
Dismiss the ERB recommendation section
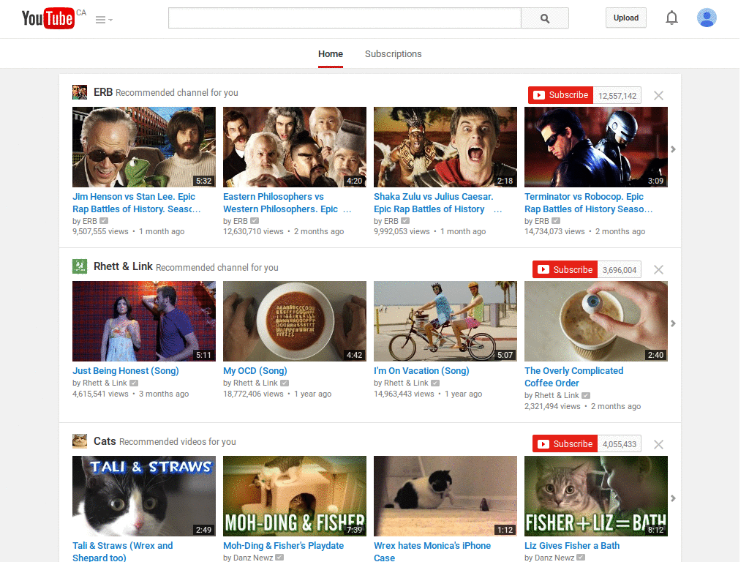point(659,96)
